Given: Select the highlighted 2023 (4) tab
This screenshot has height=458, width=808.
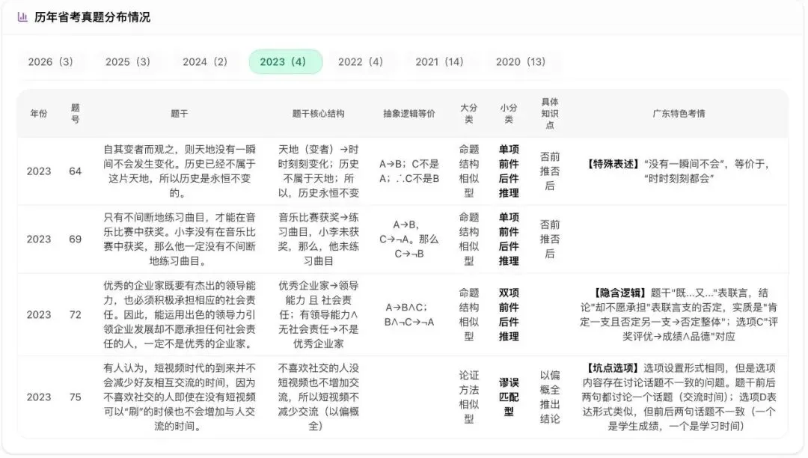Looking at the screenshot, I should 286,62.
